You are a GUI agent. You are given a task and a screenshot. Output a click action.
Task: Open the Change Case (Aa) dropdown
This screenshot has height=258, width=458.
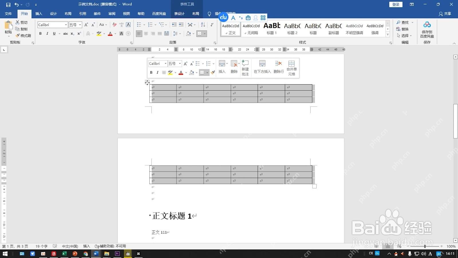click(103, 25)
